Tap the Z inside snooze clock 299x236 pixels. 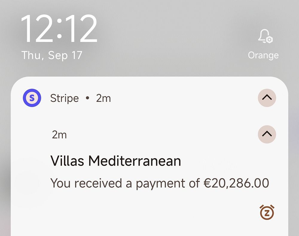click(267, 213)
